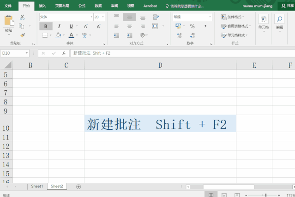The image size is (295, 197).
Task: Click the Insert Function fx button
Action: coord(64,53)
